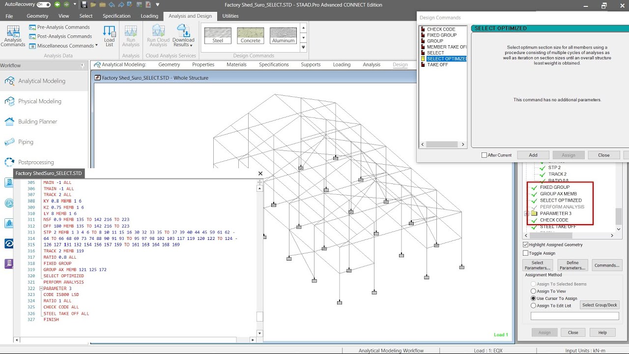Click the edit list input field

575,316
